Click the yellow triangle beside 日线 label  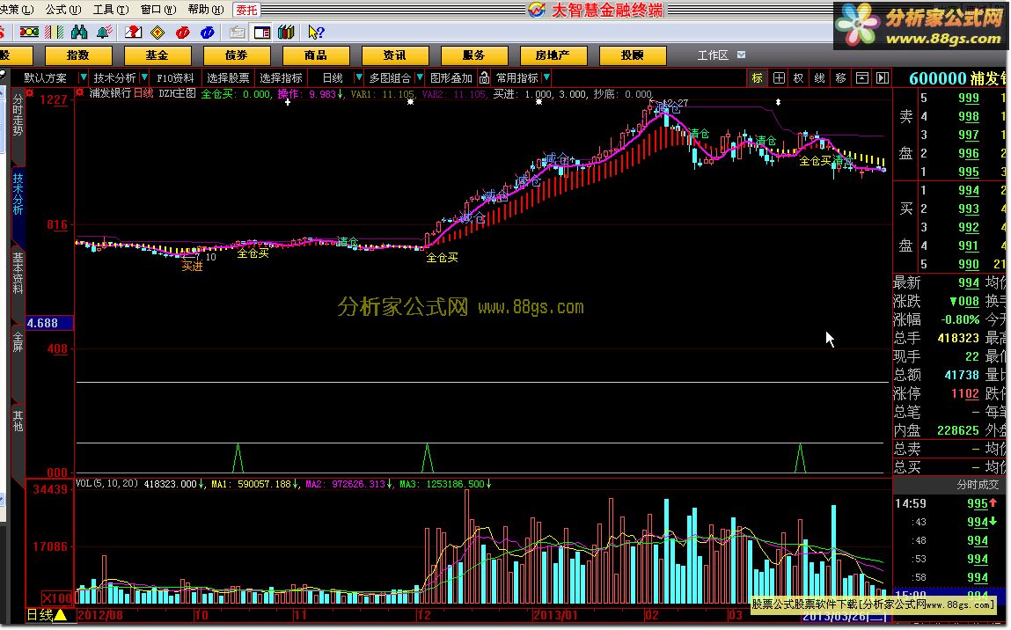pos(61,614)
